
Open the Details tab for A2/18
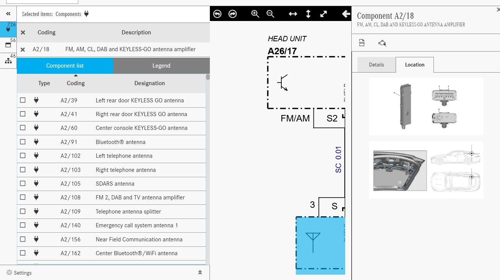tap(377, 65)
